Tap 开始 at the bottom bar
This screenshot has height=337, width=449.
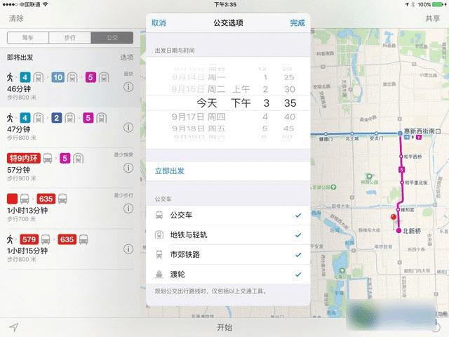click(224, 327)
